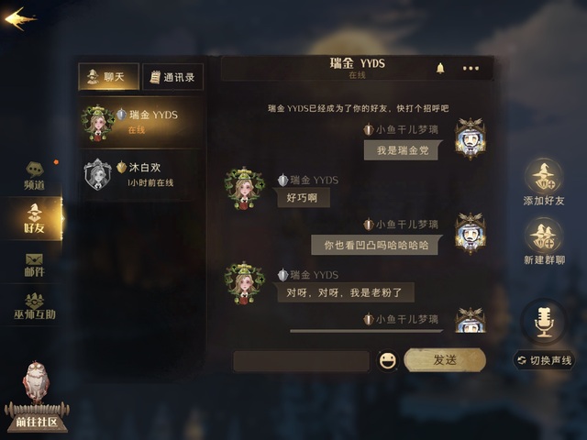Toggle the notification bell for 瑞金 YYDS
The image size is (587, 440).
440,68
